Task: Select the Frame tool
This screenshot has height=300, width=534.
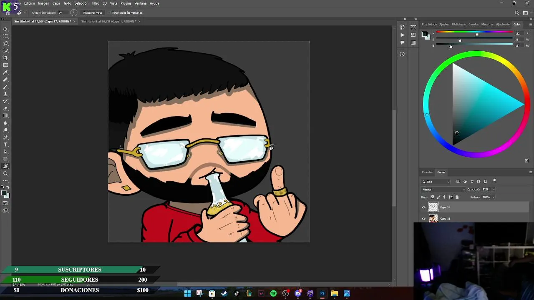Action: pos(5,65)
